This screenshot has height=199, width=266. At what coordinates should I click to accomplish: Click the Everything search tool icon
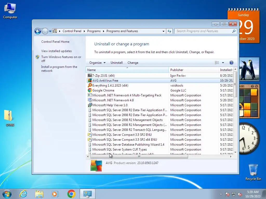tap(90, 85)
